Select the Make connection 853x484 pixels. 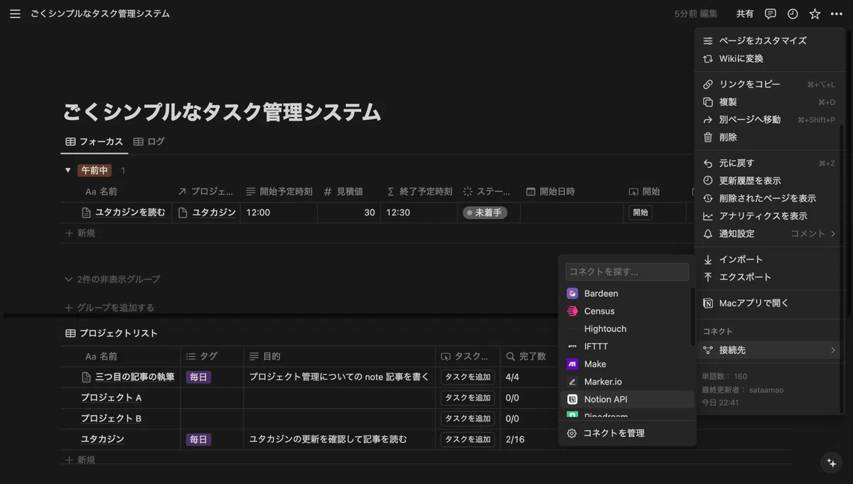pyautogui.click(x=627, y=364)
